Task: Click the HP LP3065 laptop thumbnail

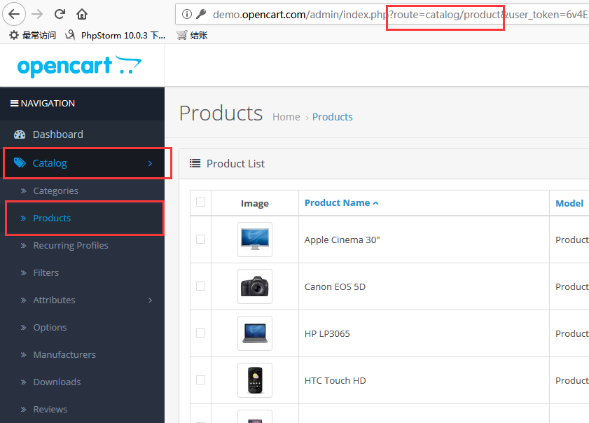Action: [255, 333]
